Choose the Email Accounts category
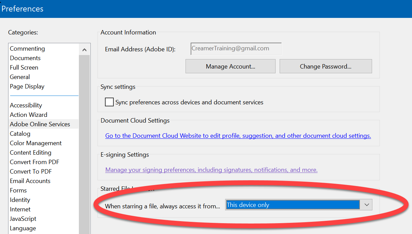This screenshot has width=412, height=234. point(30,181)
